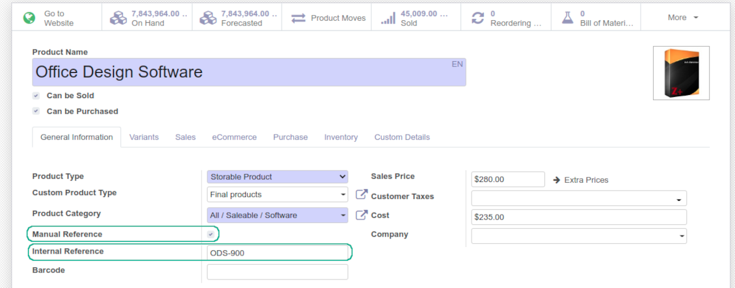Image resolution: width=735 pixels, height=288 pixels.
Task: Open Bill of Materials flask icon
Action: 567,18
